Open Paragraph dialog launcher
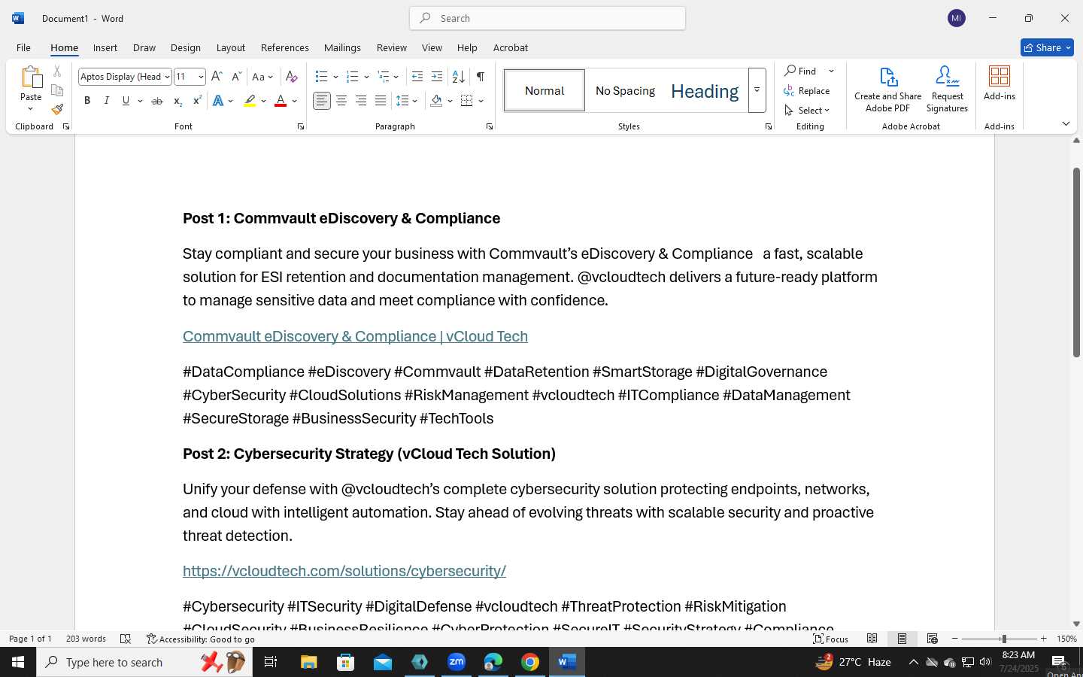Image resolution: width=1083 pixels, height=677 pixels. 490,126
